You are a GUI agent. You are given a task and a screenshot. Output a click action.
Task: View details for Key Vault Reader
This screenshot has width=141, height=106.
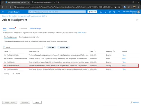pyautogui.click(x=124, y=62)
